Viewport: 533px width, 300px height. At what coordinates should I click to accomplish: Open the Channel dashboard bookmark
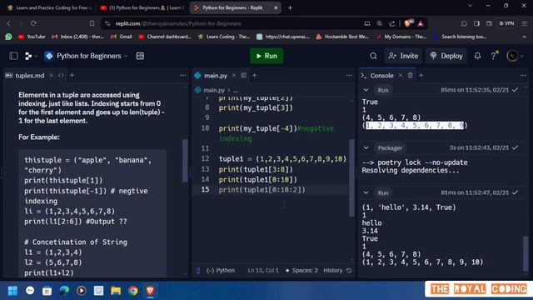point(165,37)
